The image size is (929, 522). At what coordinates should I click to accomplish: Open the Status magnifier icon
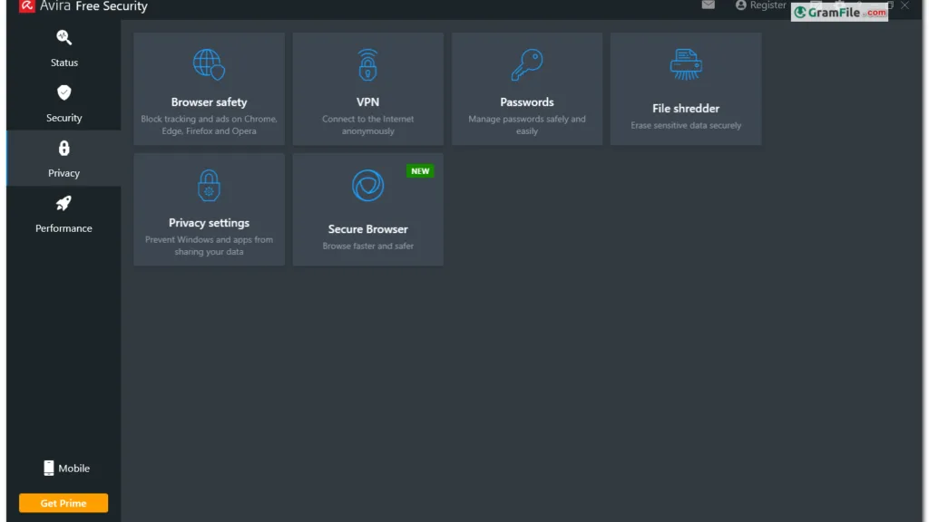pyautogui.click(x=64, y=38)
